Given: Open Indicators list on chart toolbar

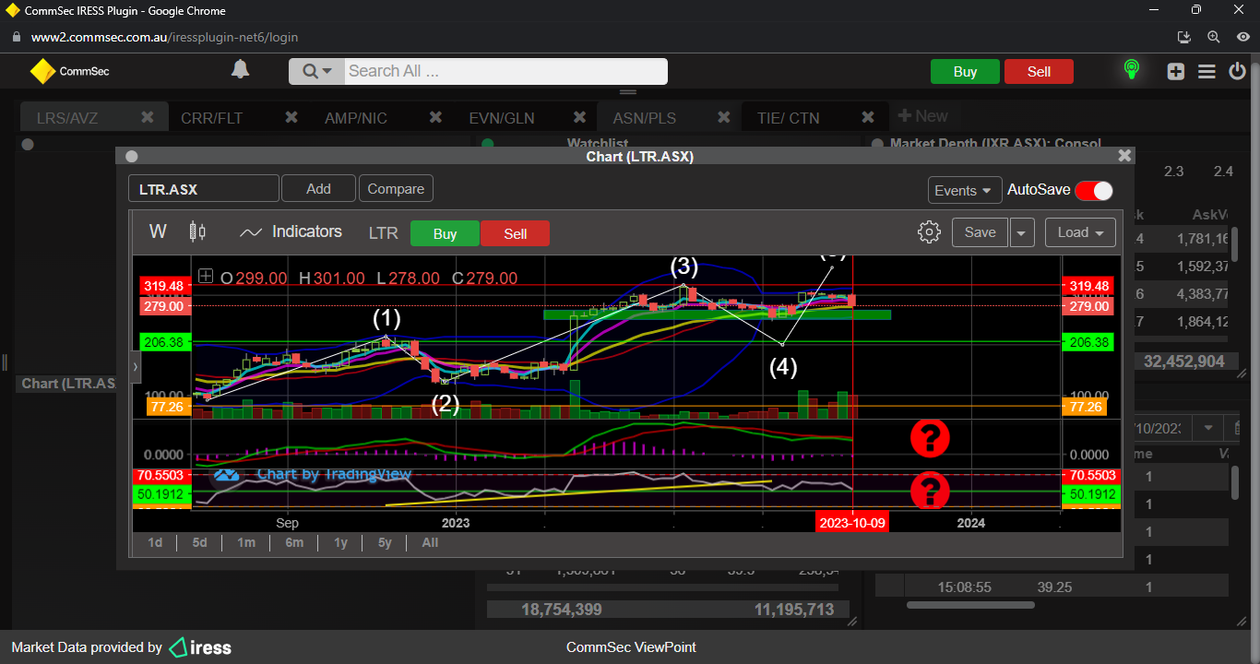Looking at the screenshot, I should coord(291,231).
